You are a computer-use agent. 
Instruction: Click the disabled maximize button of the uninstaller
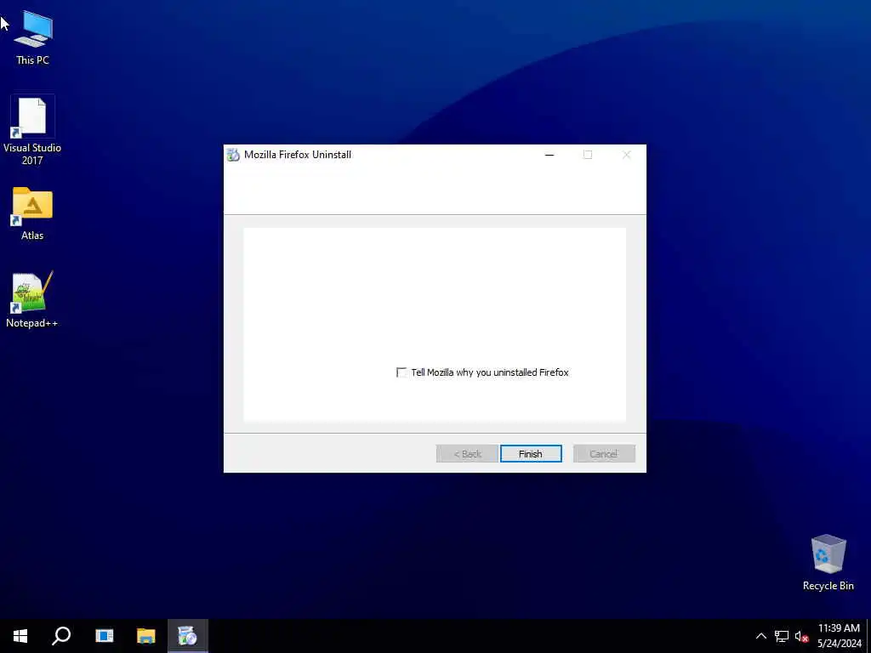[x=588, y=155]
